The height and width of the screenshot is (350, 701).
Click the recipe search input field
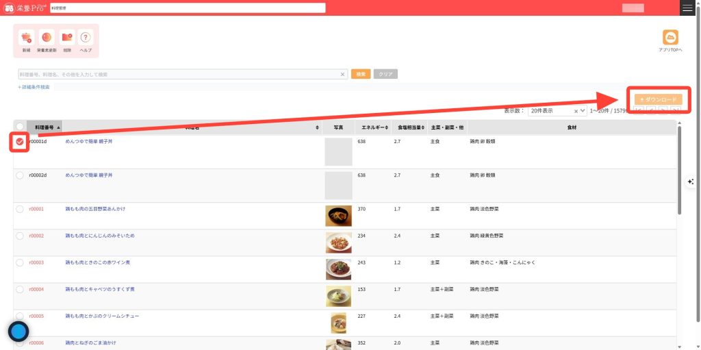point(178,74)
